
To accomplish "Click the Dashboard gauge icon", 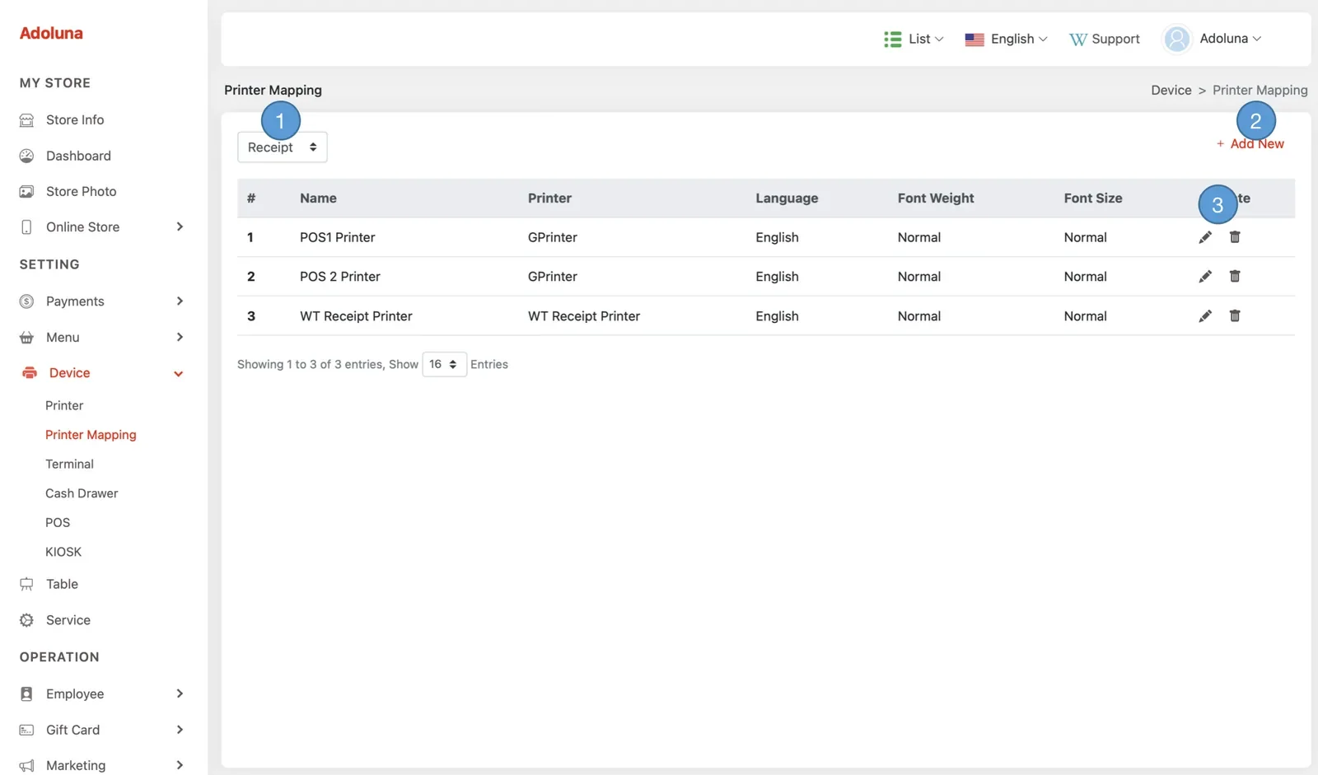I will [26, 156].
